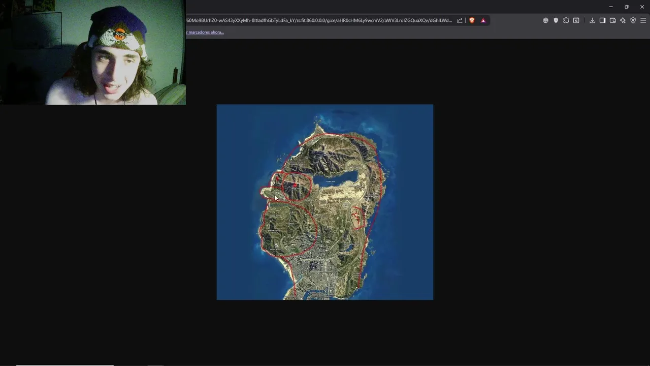Open Brave Rewards triangle icon
The image size is (650, 366).
tap(483, 20)
